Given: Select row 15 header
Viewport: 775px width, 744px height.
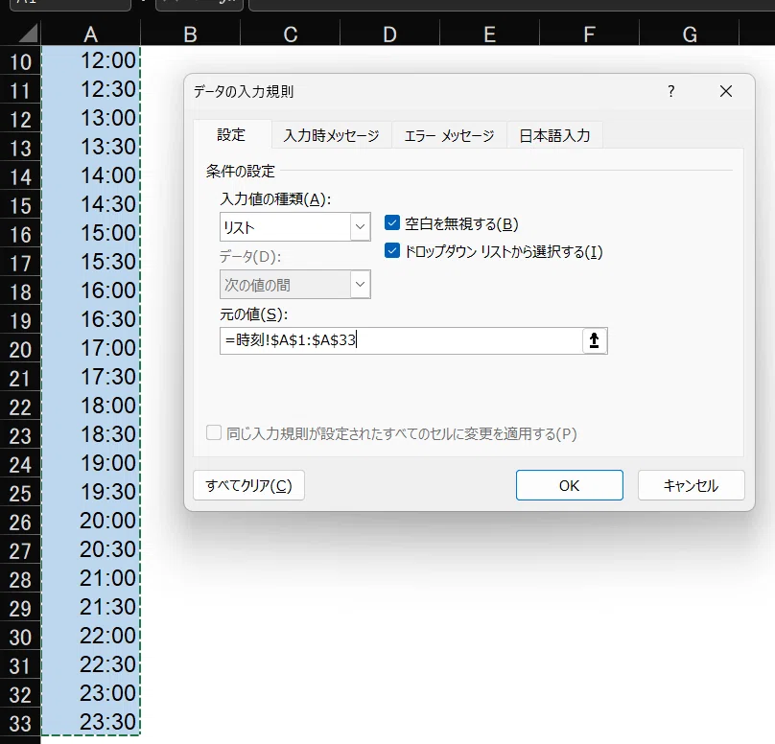Looking at the screenshot, I should point(20,205).
